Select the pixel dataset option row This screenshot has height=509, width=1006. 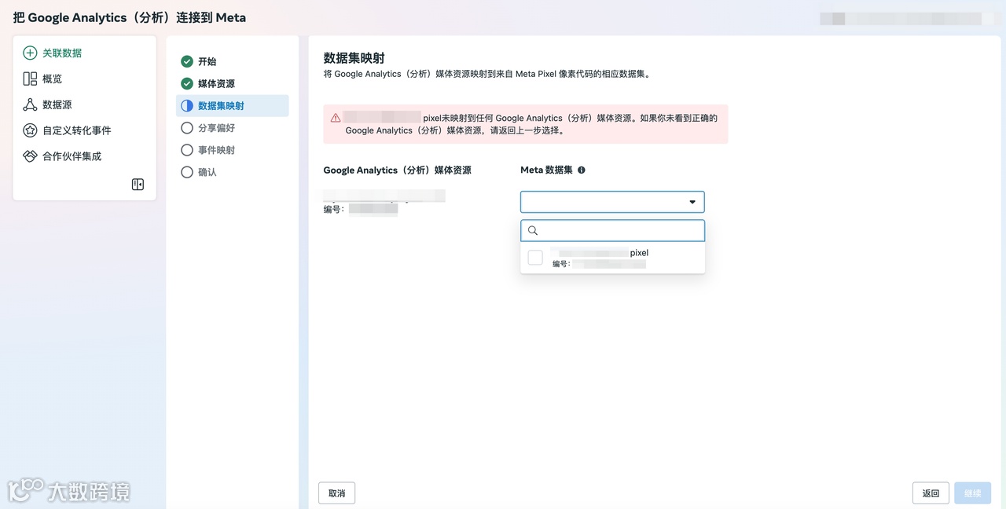[612, 258]
